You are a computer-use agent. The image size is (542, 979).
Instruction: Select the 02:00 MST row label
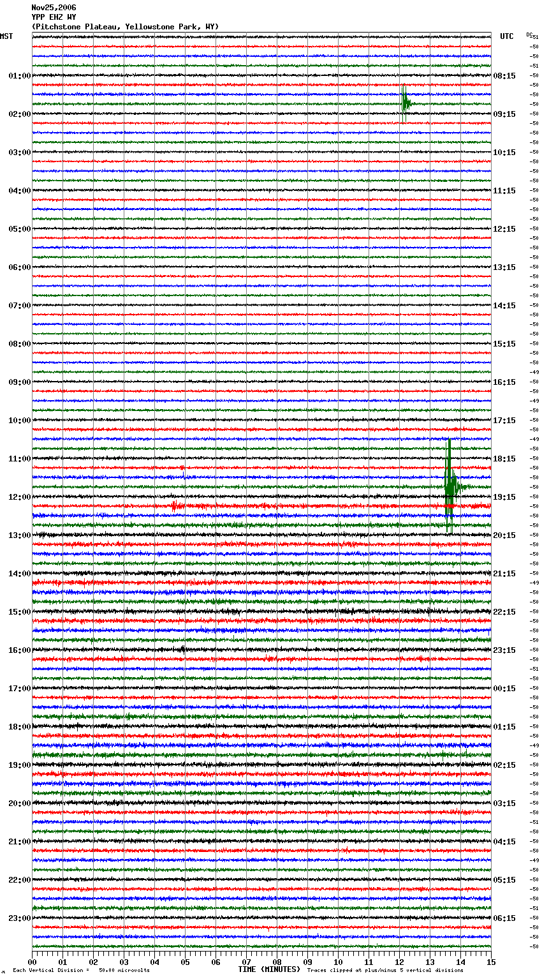[20, 114]
